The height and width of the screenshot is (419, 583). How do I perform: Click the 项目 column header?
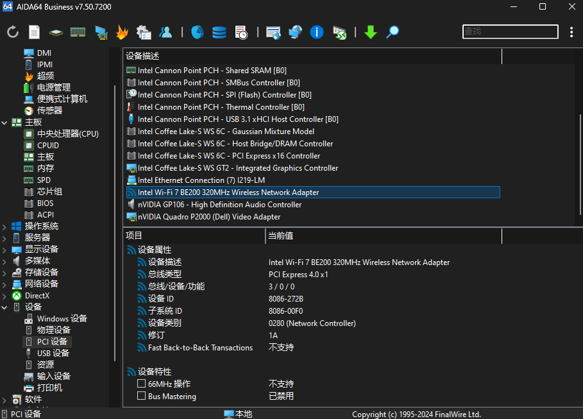click(x=194, y=235)
